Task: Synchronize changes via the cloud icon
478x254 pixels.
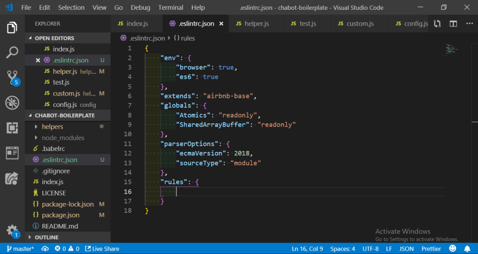Action: (45, 249)
